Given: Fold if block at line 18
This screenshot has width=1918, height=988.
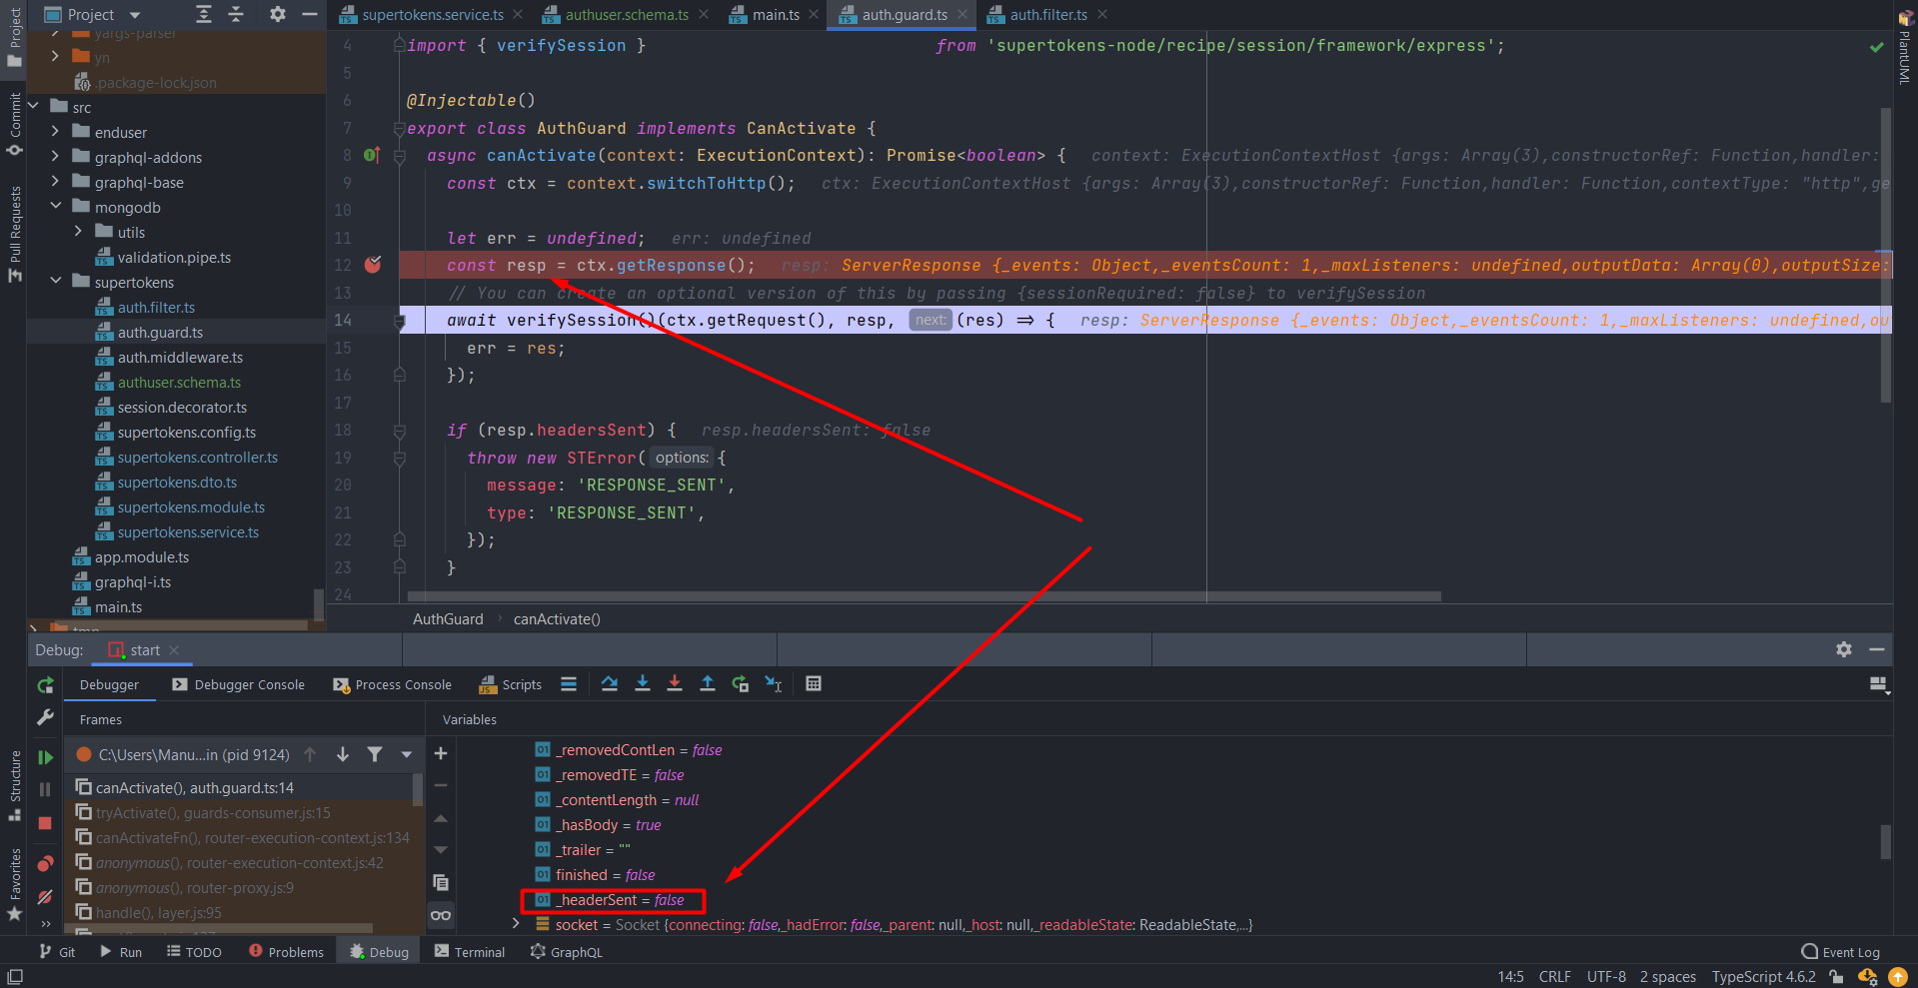Looking at the screenshot, I should (399, 431).
